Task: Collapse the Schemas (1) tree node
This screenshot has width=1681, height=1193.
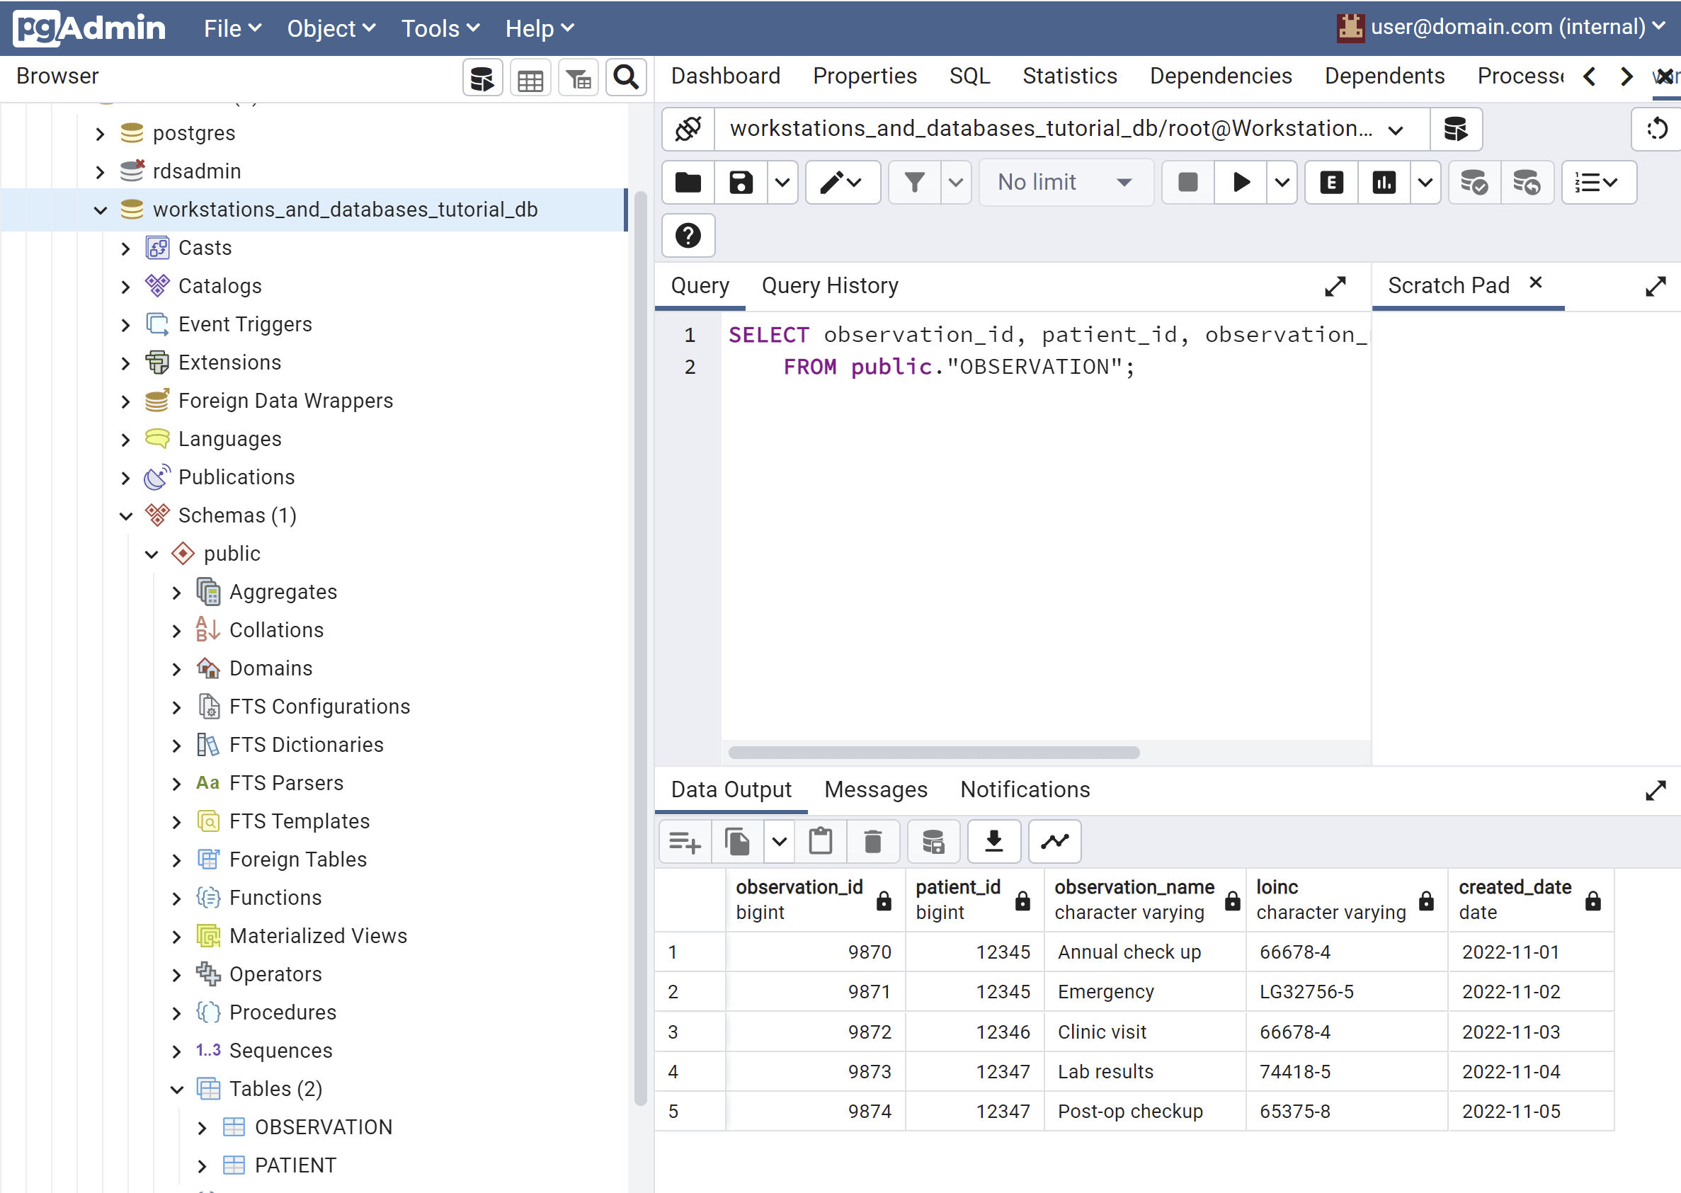Action: pos(125,515)
